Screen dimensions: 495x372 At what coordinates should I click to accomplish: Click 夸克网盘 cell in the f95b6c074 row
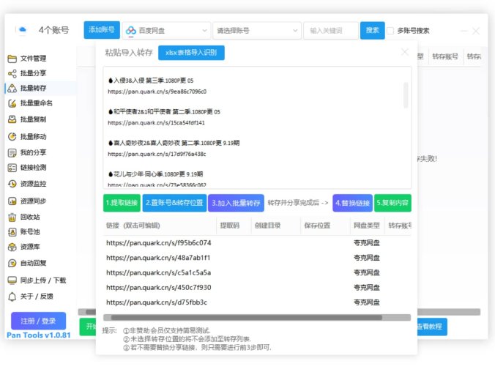click(367, 243)
